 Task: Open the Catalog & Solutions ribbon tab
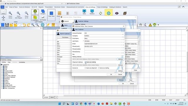[x=115, y=7]
